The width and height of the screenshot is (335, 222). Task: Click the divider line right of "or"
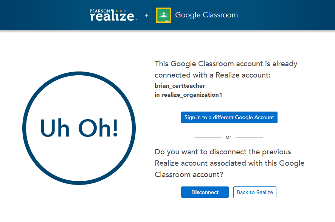[249, 137]
